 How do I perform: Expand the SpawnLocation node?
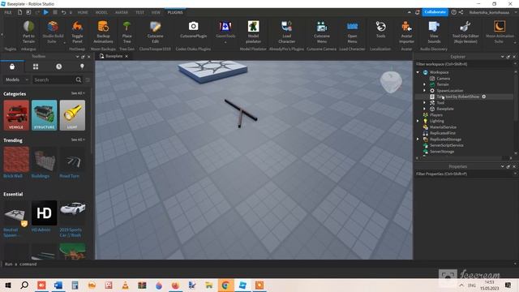[424, 90]
